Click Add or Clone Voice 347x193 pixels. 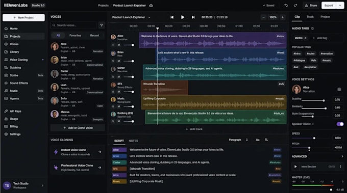[x=78, y=128]
